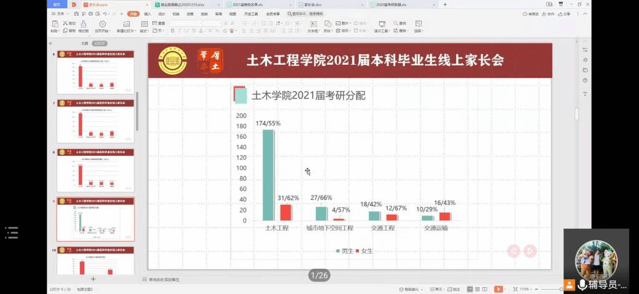This screenshot has width=639, height=294.
Task: Open the Insert ribbon tab
Action: tap(147, 13)
